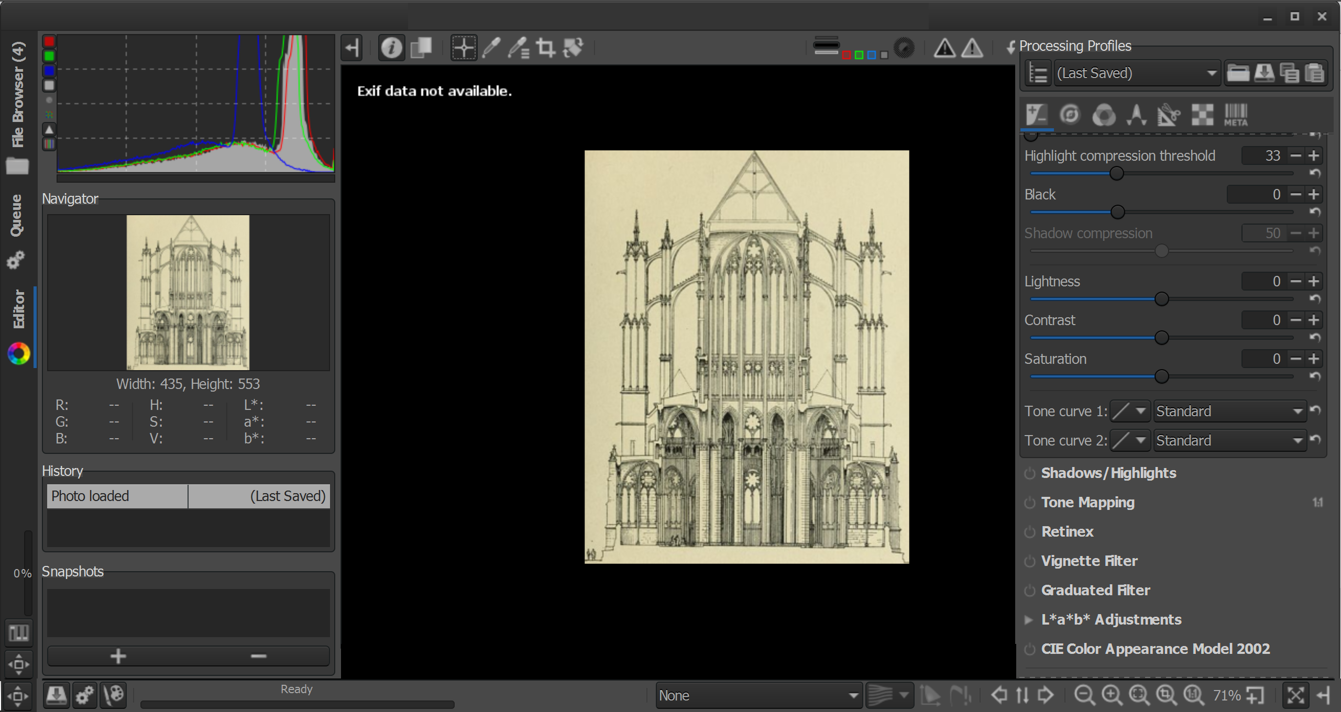The image size is (1341, 712).
Task: Reset the Lightness slider to default
Action: pyautogui.click(x=1315, y=299)
